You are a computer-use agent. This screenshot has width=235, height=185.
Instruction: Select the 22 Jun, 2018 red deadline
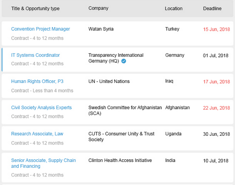click(x=216, y=108)
